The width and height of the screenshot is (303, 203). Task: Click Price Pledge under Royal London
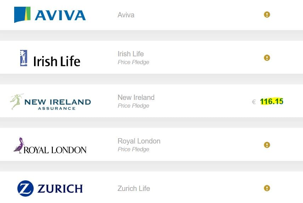click(x=133, y=150)
